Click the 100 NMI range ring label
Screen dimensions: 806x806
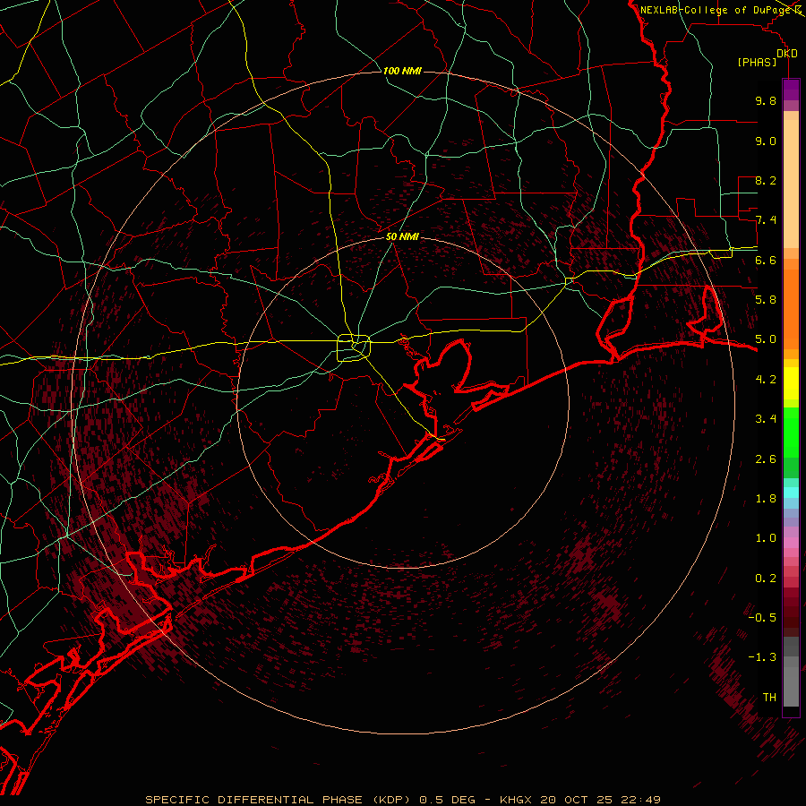coord(402,71)
